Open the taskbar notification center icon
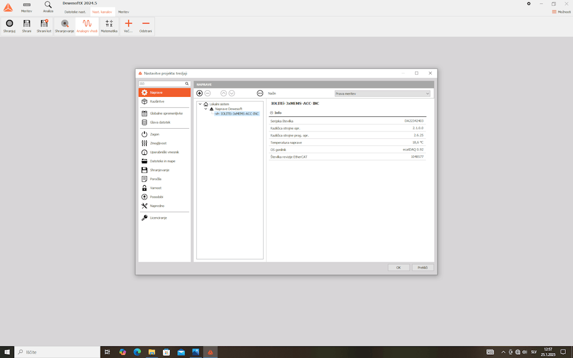The width and height of the screenshot is (573, 358). tap(563, 352)
